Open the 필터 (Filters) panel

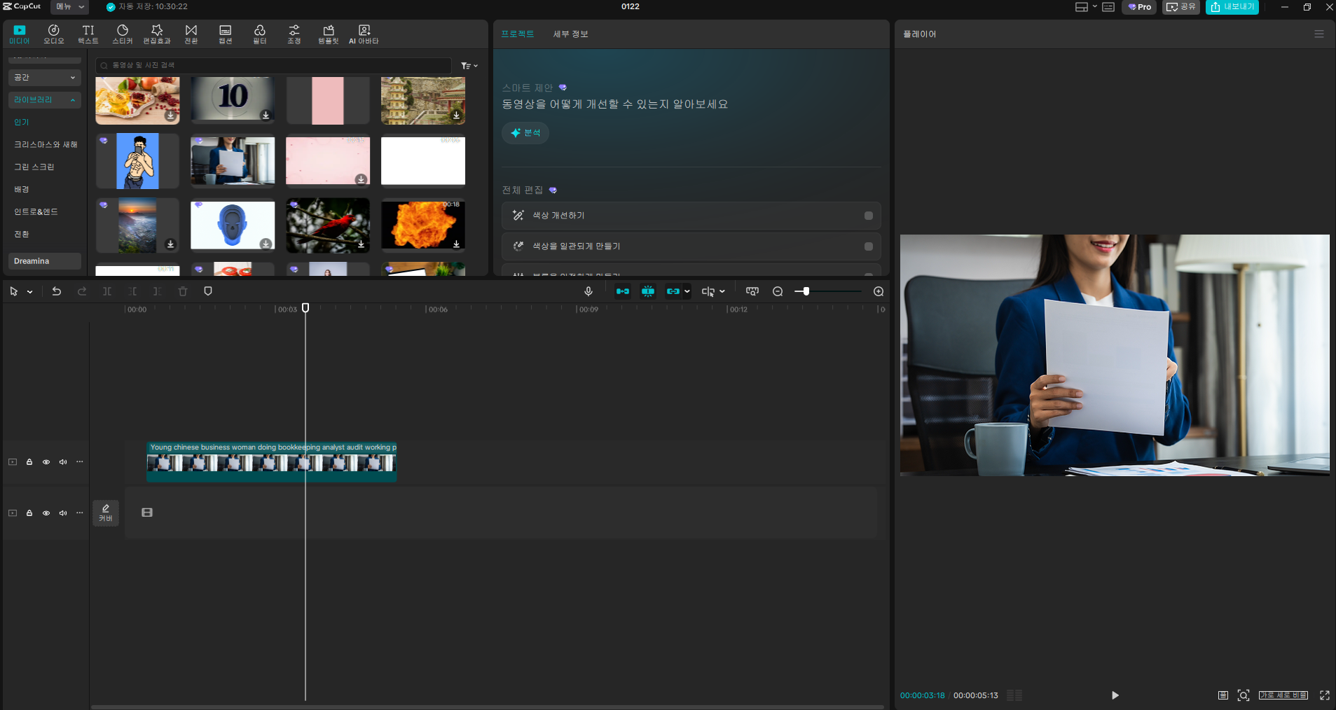click(x=260, y=34)
